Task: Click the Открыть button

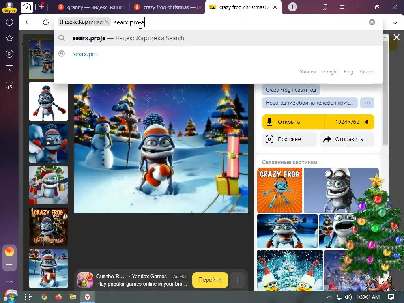Action: (293, 122)
